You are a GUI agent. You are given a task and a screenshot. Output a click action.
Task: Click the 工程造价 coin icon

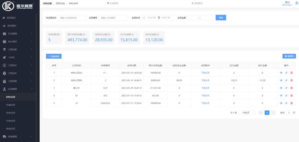pyautogui.click(x=4, y=65)
